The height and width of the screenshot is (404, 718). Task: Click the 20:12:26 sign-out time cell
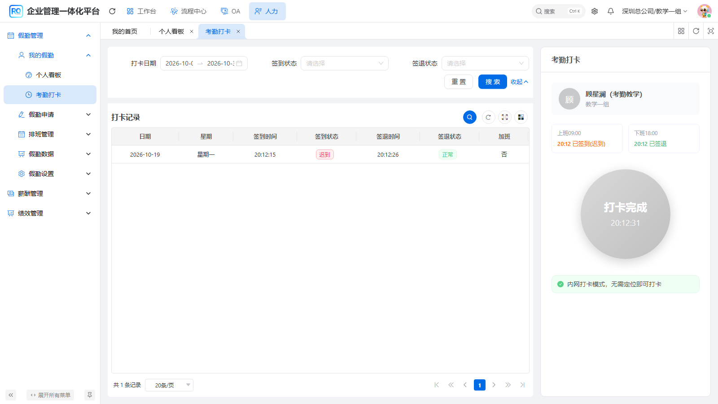(388, 154)
